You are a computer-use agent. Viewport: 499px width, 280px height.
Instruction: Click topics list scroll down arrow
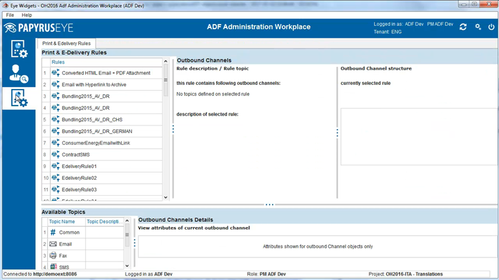[x=127, y=266]
